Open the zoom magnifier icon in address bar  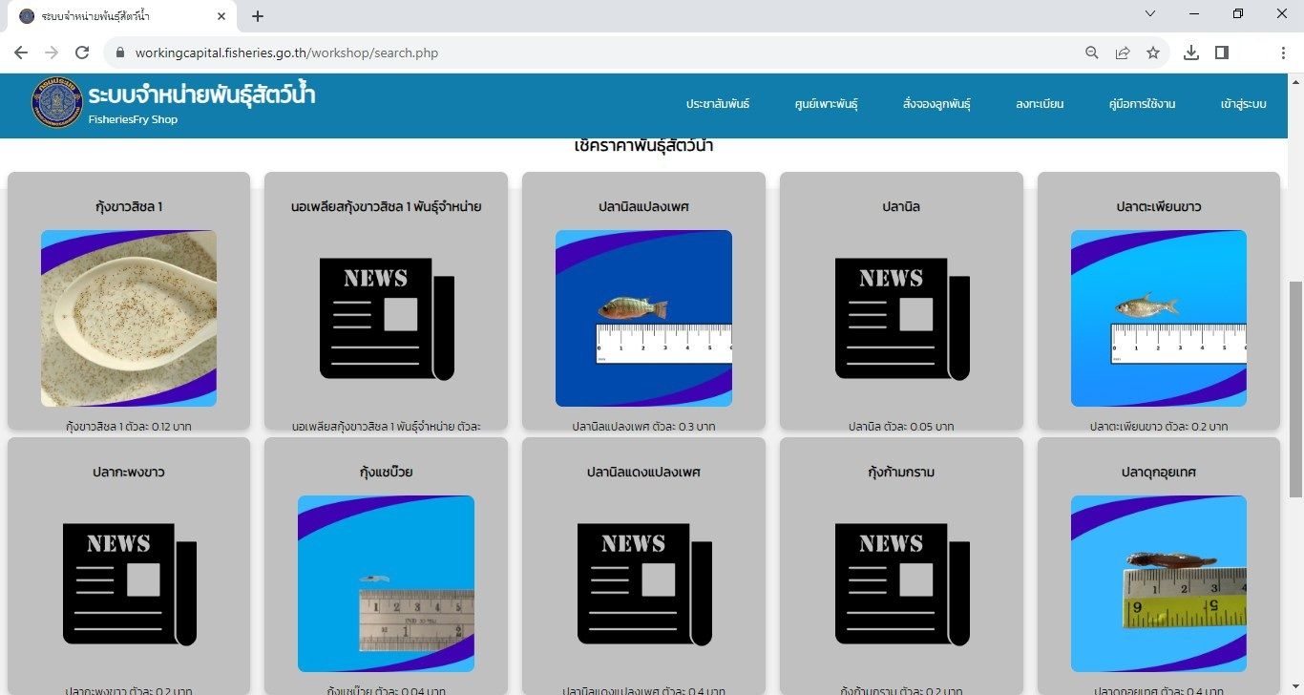[1092, 53]
